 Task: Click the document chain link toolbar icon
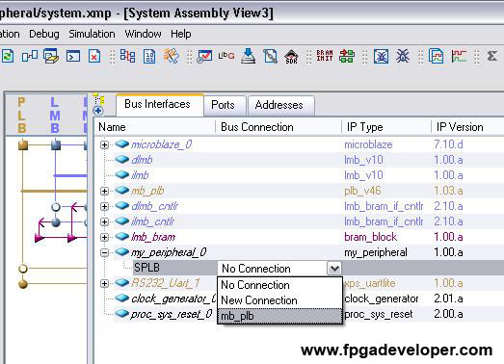[270, 56]
